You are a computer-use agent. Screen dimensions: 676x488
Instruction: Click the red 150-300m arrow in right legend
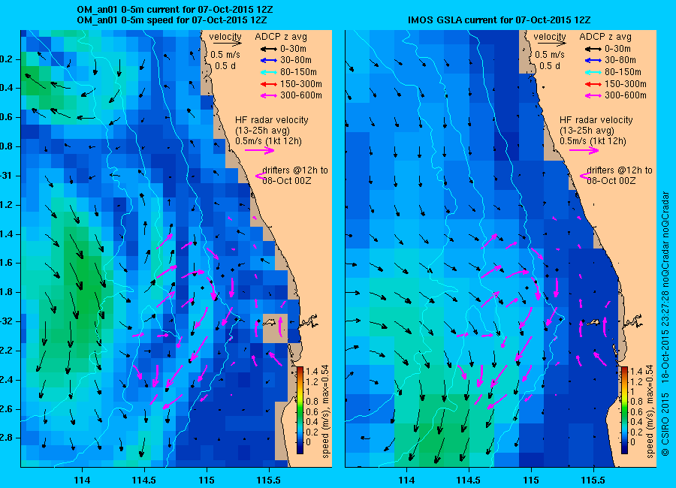click(593, 84)
